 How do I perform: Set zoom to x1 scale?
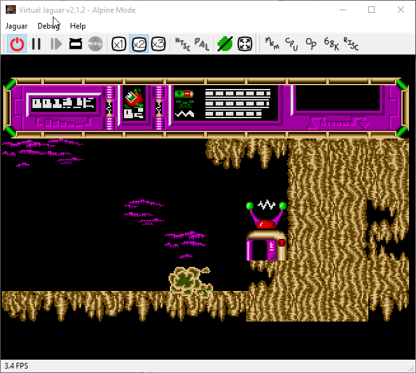[x=118, y=44]
